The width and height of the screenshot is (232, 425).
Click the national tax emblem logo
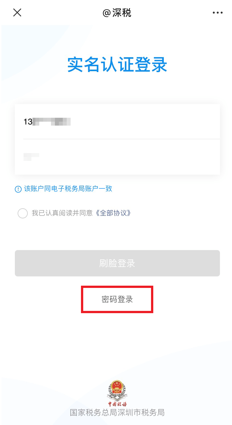pos(117,390)
